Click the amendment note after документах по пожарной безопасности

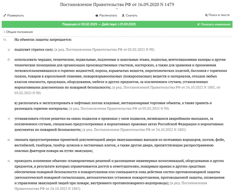tap(134, 130)
